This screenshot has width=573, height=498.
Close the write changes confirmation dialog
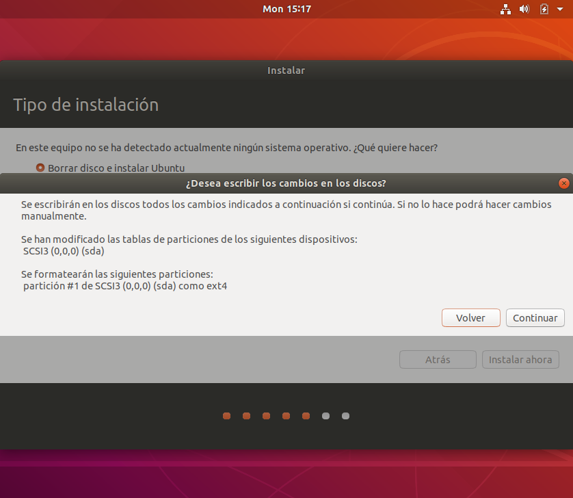[x=564, y=183]
